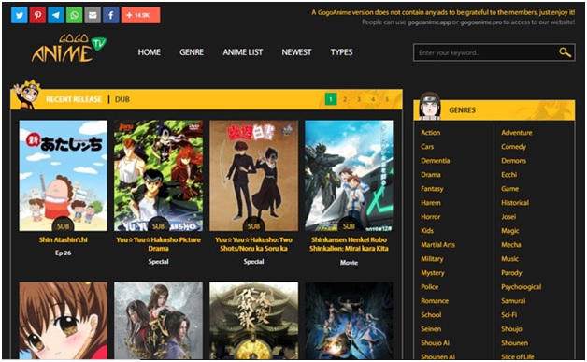Select the Magic genre
This screenshot has height=362, width=587.
point(510,231)
